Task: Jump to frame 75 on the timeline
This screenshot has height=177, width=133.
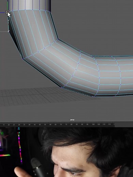Action: 66,125
